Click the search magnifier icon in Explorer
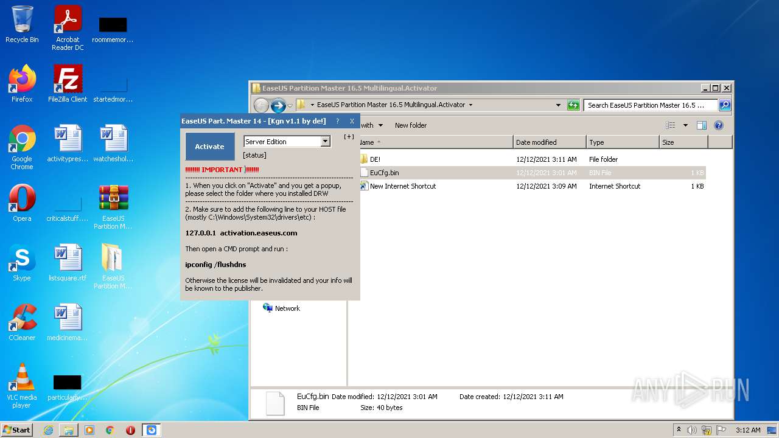 pos(724,105)
